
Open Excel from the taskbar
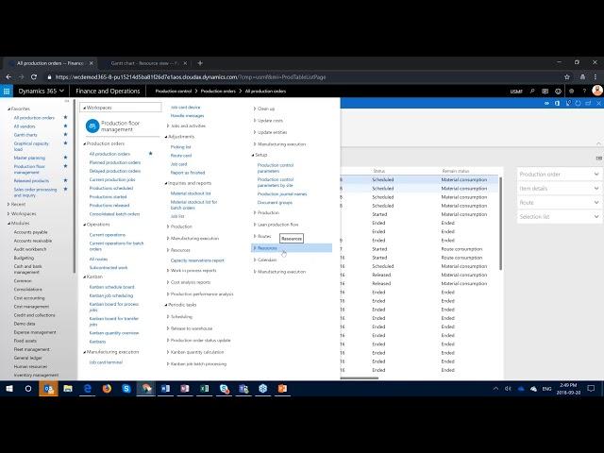(x=205, y=389)
